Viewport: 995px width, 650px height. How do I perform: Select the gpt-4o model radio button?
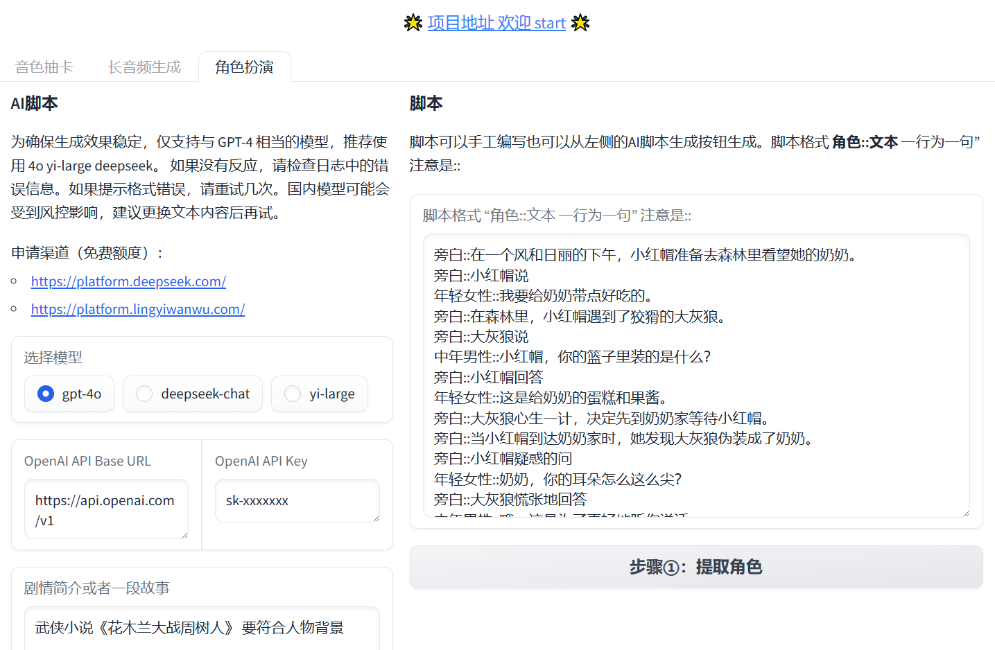click(45, 394)
